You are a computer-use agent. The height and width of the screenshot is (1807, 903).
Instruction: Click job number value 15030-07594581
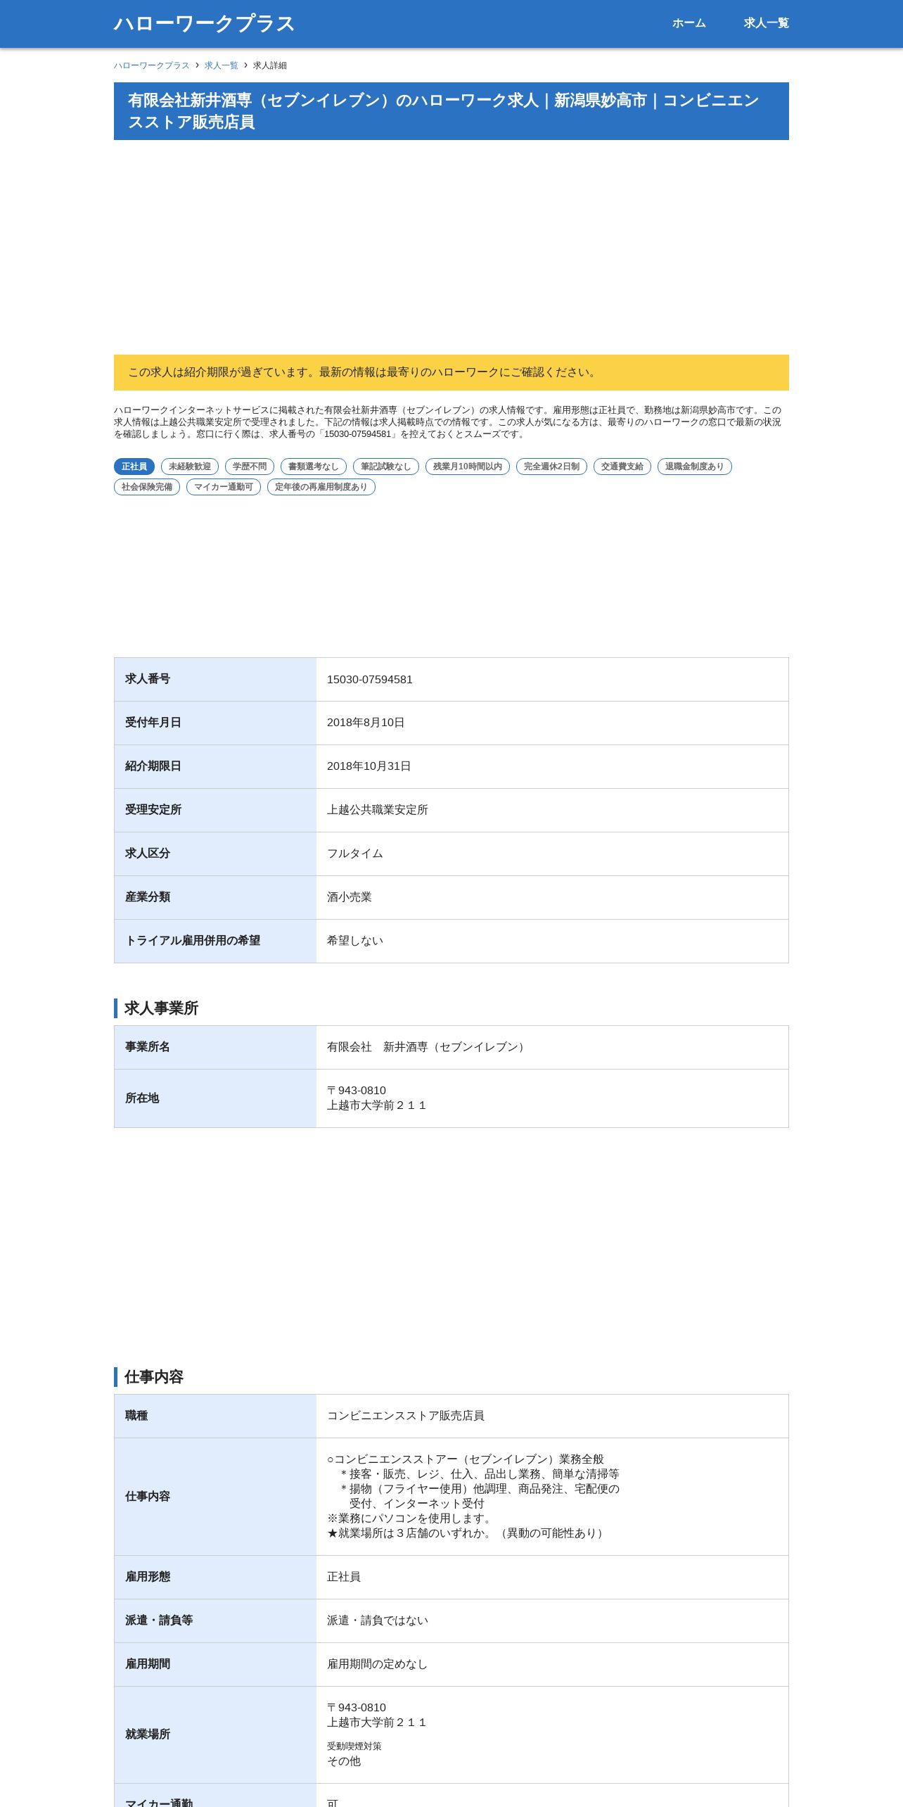[370, 680]
